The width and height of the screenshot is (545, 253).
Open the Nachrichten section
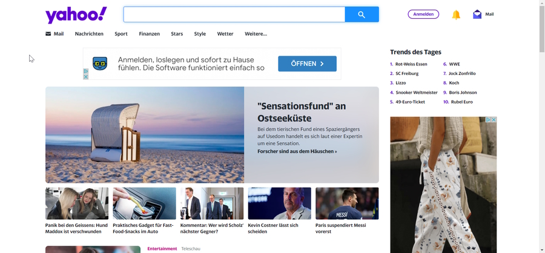(x=89, y=34)
